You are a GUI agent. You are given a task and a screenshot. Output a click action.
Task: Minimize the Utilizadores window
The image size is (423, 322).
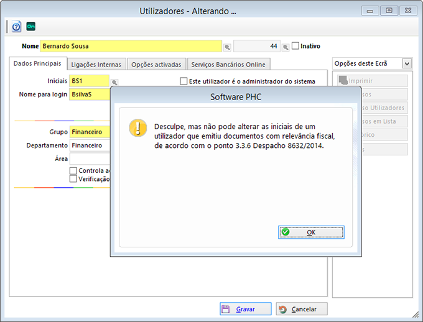(x=370, y=11)
